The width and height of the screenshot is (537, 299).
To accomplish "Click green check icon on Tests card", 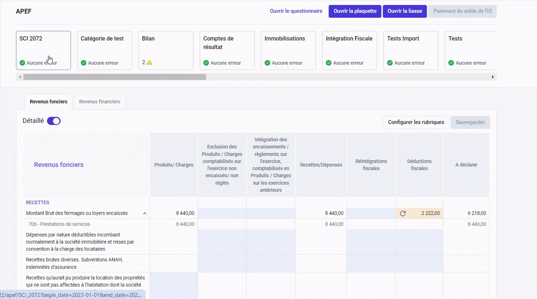I will tap(451, 63).
